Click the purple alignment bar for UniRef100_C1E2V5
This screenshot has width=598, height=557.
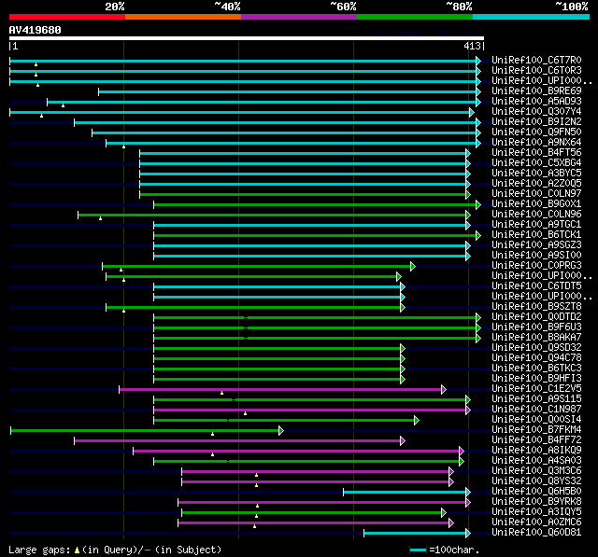[282, 389]
